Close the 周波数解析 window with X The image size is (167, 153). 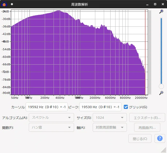pyautogui.click(x=163, y=4)
